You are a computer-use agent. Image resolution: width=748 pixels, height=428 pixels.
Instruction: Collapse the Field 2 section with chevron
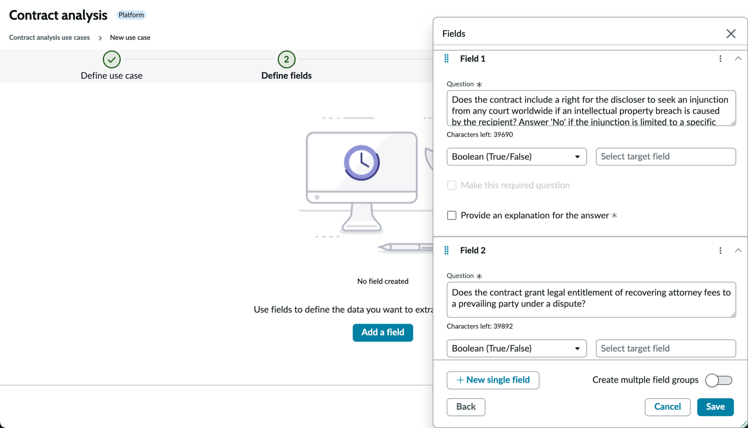(738, 250)
